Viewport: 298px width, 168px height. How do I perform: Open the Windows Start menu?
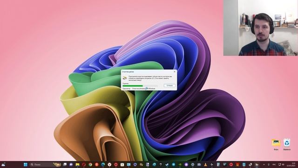tap(26, 165)
